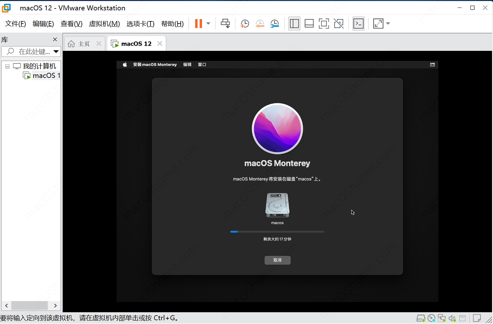Click the macOS Monterey title text
The image size is (493, 324).
click(x=277, y=163)
